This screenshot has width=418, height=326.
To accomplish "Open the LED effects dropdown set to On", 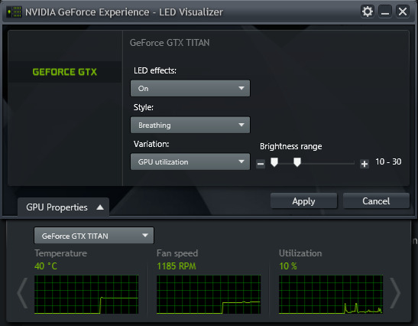I will (190, 88).
